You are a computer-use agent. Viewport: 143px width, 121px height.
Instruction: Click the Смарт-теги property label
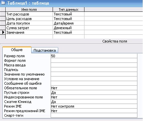tap(14, 115)
